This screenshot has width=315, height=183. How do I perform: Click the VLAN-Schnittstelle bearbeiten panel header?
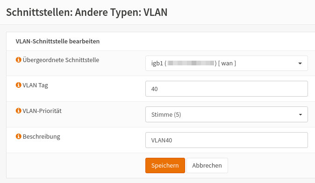(x=57, y=42)
